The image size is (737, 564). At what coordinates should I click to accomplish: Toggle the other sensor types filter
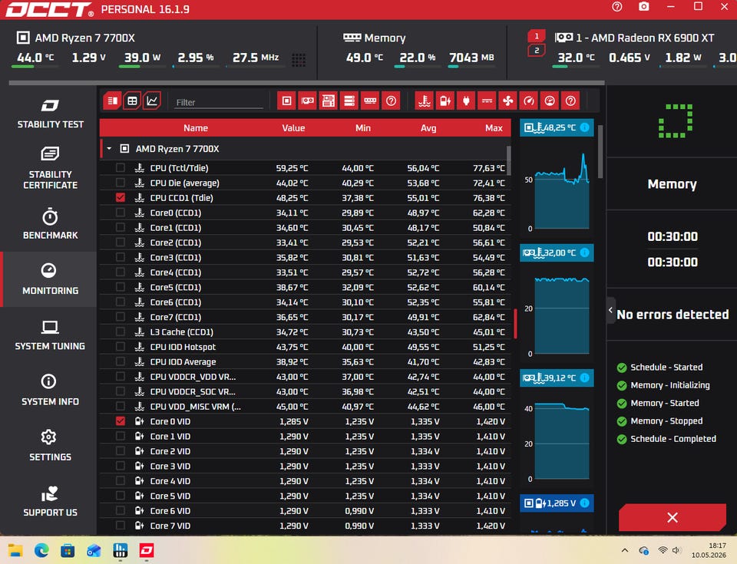[570, 101]
